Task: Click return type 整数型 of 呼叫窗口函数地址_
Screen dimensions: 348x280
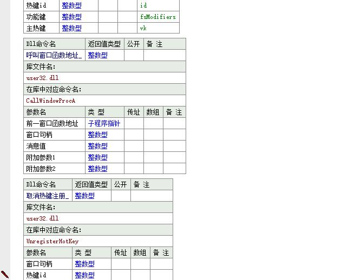Action: click(x=97, y=55)
